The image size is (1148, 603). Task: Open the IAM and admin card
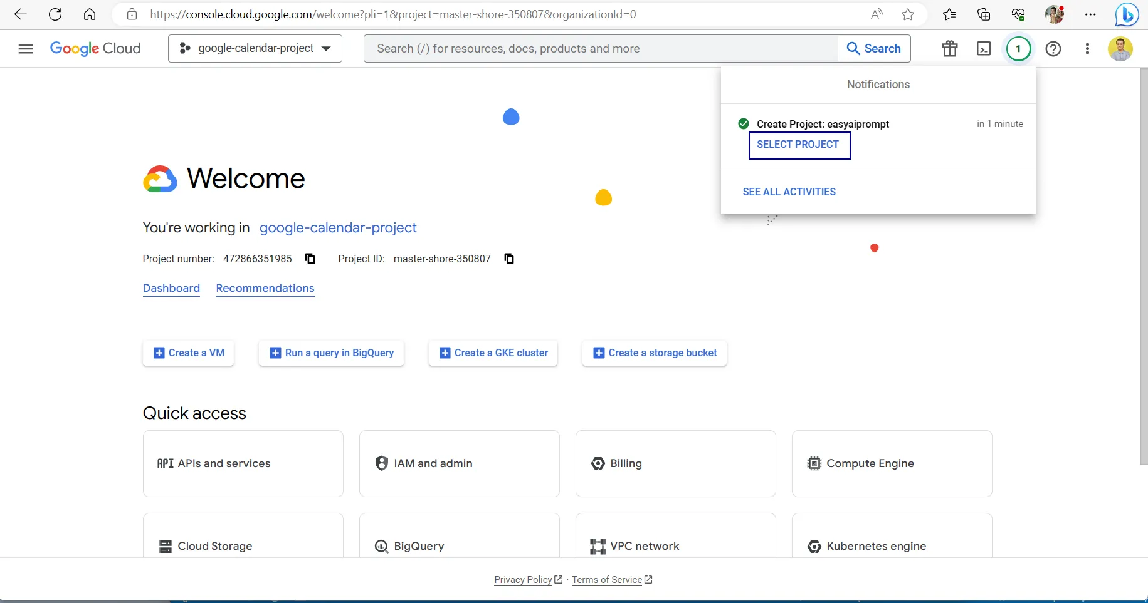point(460,463)
